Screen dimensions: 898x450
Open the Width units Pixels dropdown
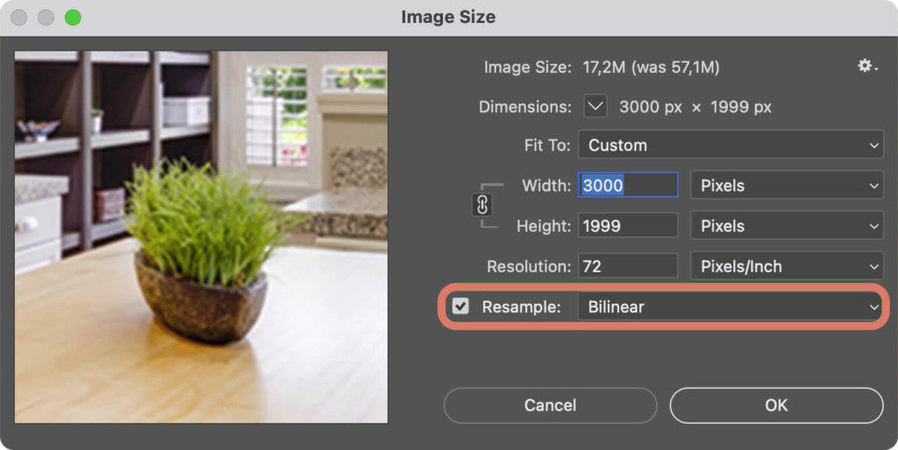(787, 186)
